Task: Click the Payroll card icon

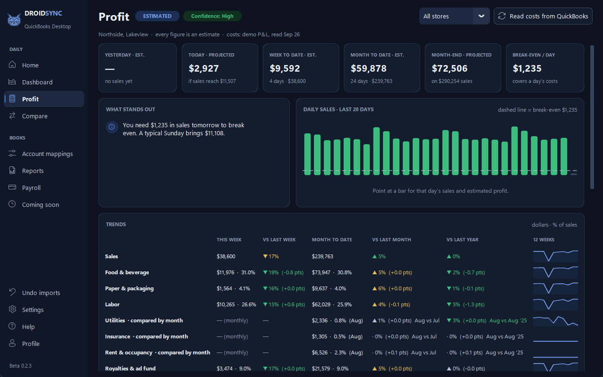Action: [x=13, y=188]
